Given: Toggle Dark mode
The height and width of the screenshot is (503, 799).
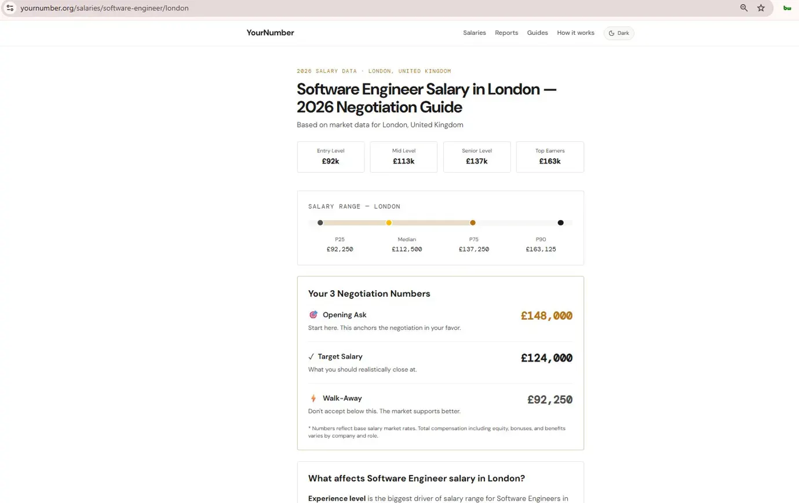Looking at the screenshot, I should click(x=619, y=33).
